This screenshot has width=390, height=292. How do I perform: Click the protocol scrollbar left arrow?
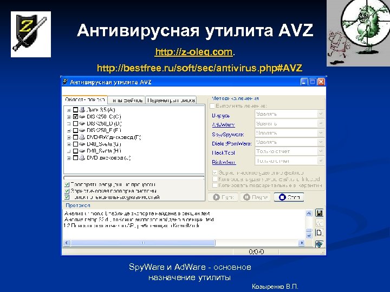click(67, 243)
